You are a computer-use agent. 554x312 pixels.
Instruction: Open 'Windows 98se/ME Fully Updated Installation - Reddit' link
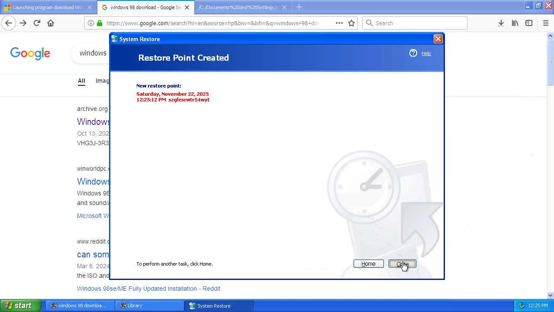pos(148,289)
